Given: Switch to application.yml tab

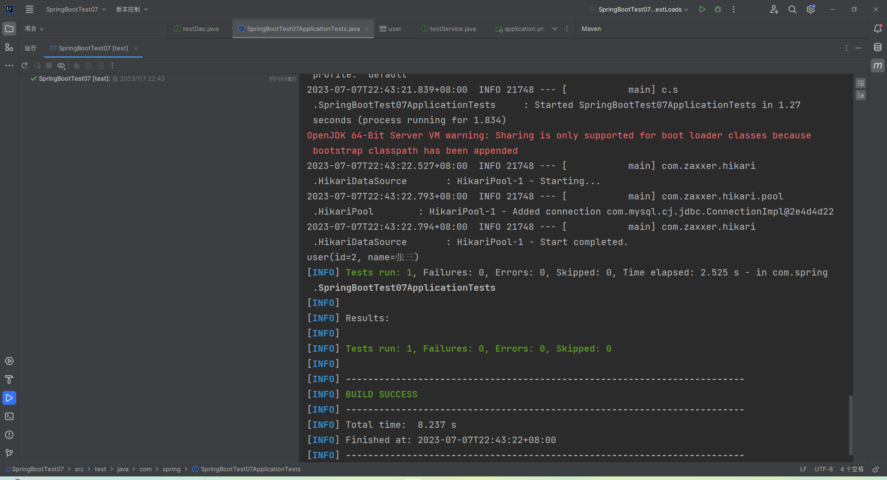Looking at the screenshot, I should pyautogui.click(x=521, y=29).
